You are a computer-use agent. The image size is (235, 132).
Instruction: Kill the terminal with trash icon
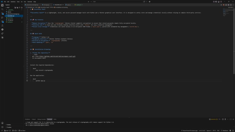pos(225,119)
